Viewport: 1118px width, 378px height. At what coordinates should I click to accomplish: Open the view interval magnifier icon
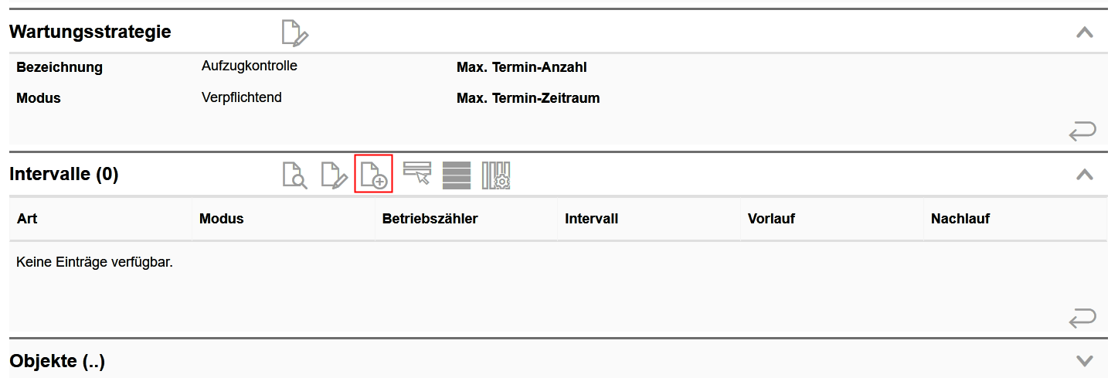[294, 175]
